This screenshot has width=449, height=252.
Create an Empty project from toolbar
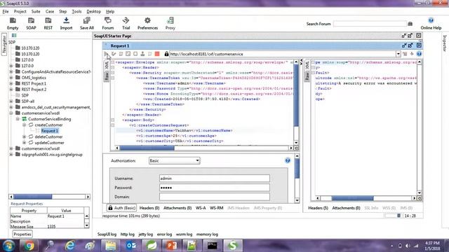[13, 23]
